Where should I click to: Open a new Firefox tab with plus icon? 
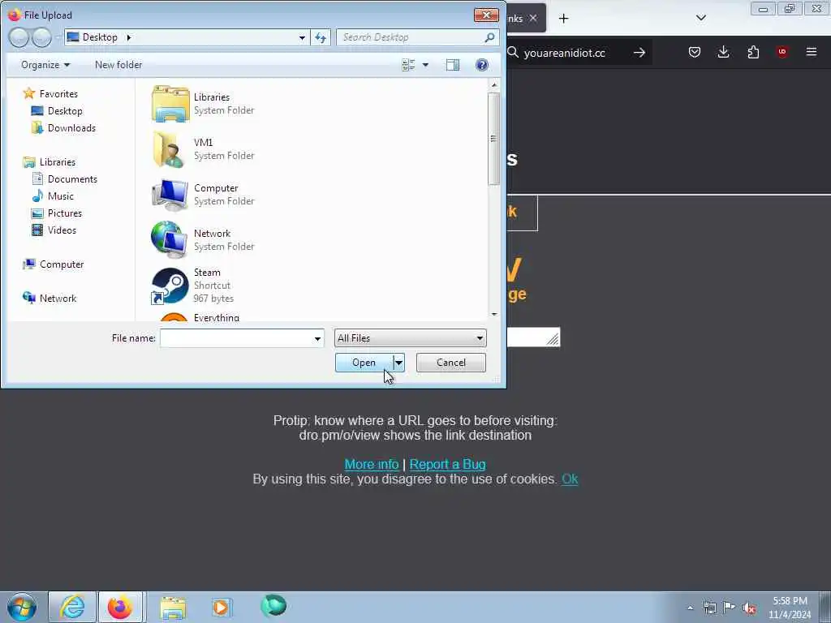(x=563, y=19)
